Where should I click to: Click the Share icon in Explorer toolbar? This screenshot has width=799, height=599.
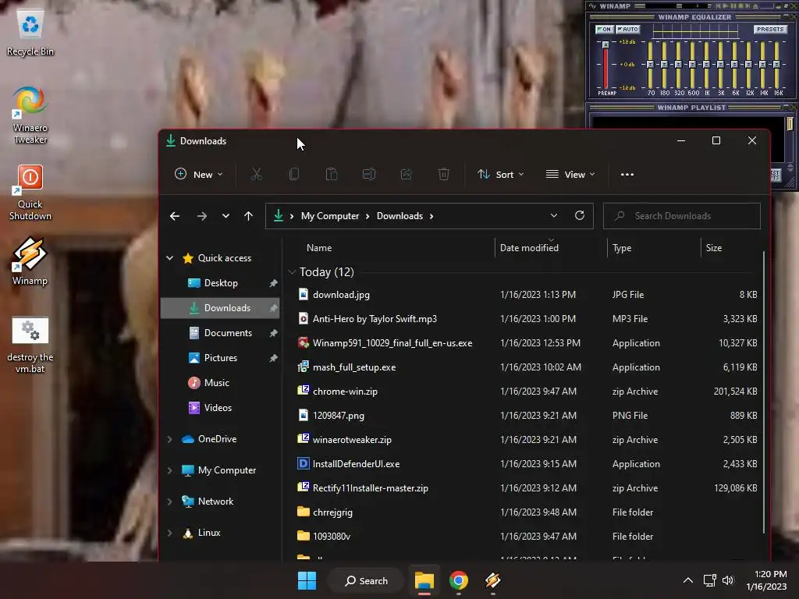coord(406,174)
